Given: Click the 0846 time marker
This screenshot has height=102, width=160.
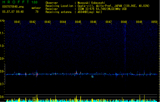Looking at the screenshot, I should click(93, 22).
